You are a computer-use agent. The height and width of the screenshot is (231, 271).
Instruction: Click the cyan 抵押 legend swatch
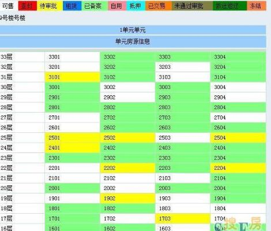[136, 6]
